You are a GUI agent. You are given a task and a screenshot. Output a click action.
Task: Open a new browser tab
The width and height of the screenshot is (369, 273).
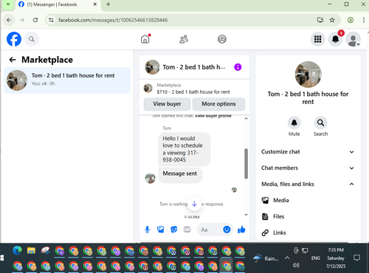[x=108, y=4]
